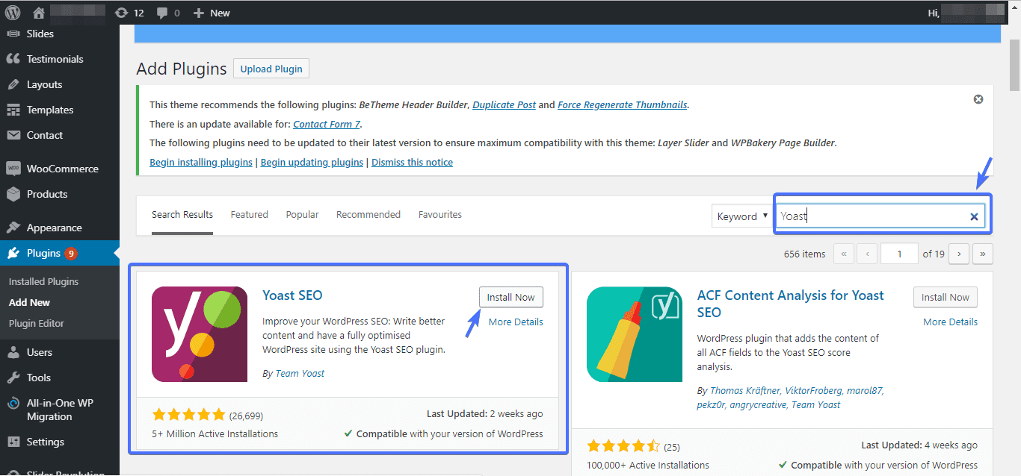Image resolution: width=1021 pixels, height=476 pixels.
Task: Click the Tools wrench icon
Action: 13,378
